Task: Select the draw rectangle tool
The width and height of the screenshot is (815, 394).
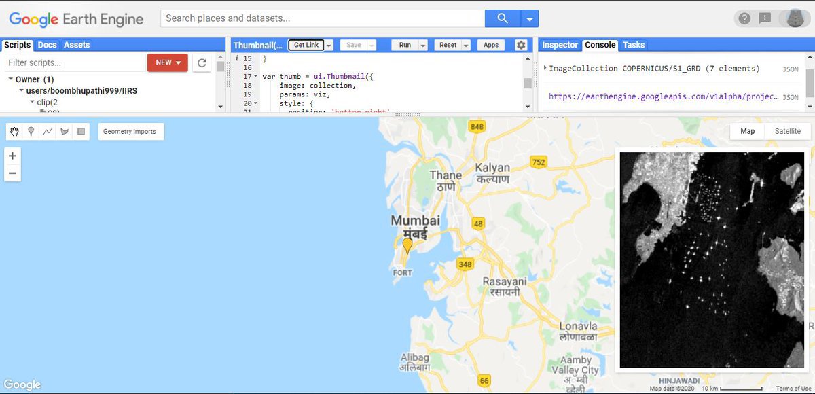Action: pyautogui.click(x=81, y=132)
